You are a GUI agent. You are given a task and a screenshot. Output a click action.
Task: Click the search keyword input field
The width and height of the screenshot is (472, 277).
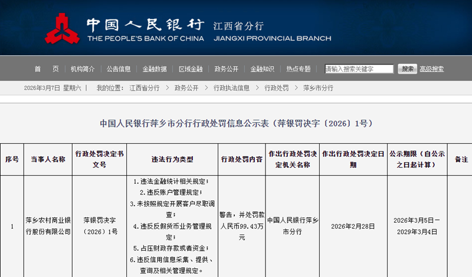click(359, 69)
